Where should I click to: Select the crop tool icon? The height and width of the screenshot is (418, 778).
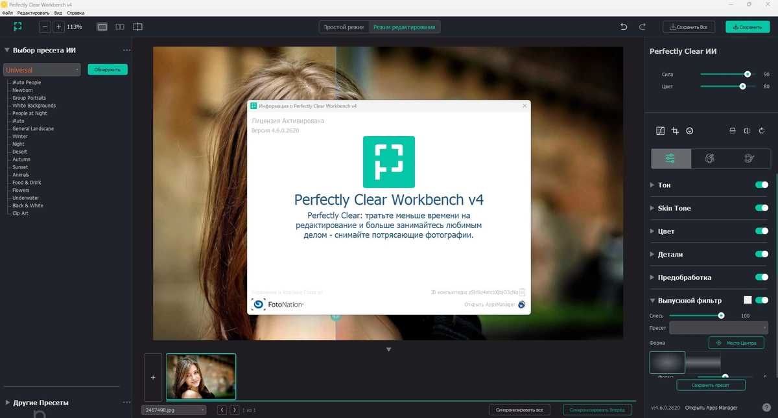pyautogui.click(x=675, y=131)
